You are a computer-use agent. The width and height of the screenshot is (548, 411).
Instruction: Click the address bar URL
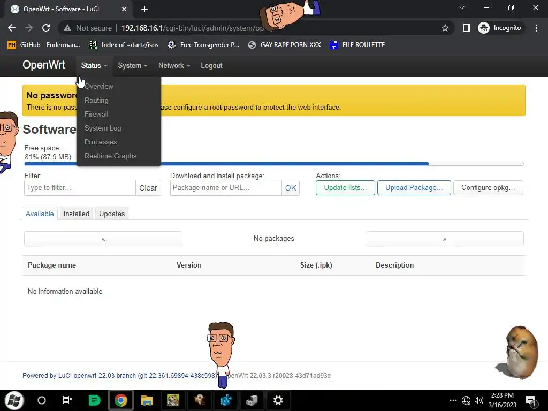pos(196,28)
